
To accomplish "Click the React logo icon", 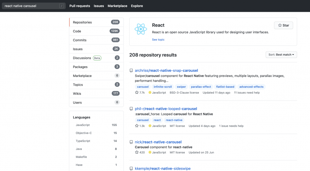I will click(141, 29).
